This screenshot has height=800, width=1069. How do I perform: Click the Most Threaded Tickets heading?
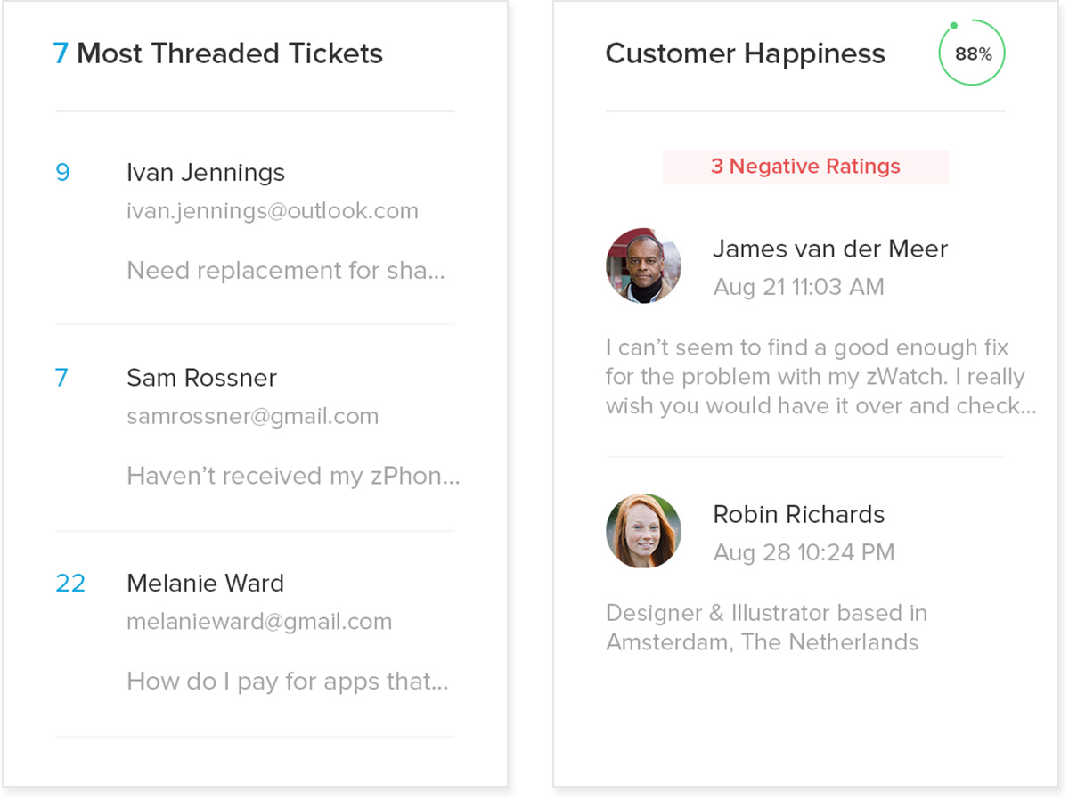pyautogui.click(x=229, y=53)
